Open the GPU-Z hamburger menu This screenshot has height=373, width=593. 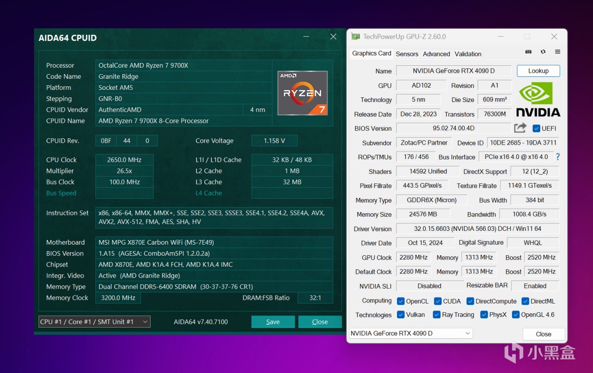pos(557,52)
